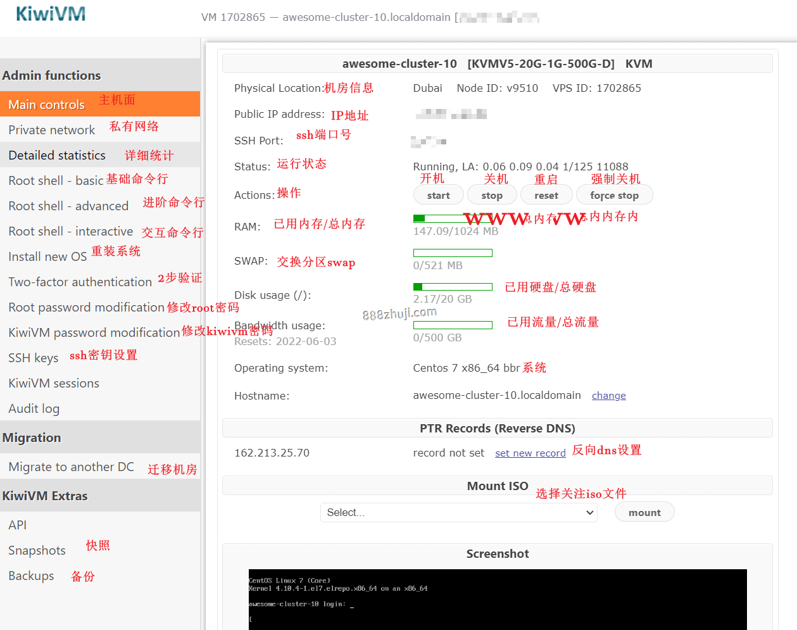Viewport: 797px width, 630px height.
Task: Click hostname value awesome-cluster-10.localdomain
Action: click(x=497, y=395)
